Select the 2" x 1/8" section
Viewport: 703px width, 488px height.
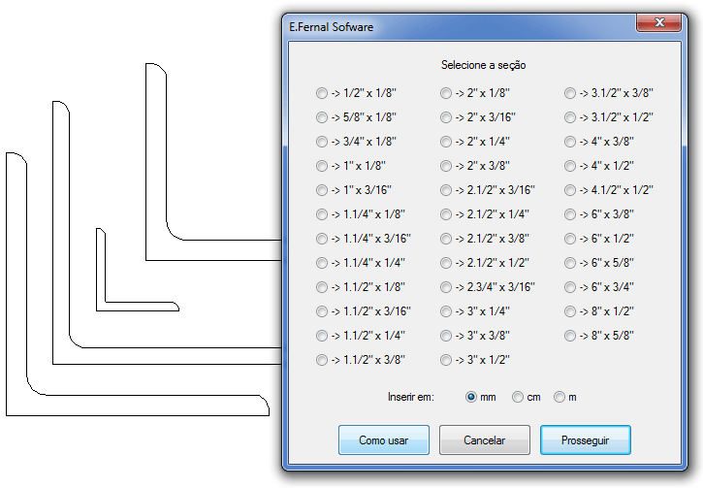(446, 93)
